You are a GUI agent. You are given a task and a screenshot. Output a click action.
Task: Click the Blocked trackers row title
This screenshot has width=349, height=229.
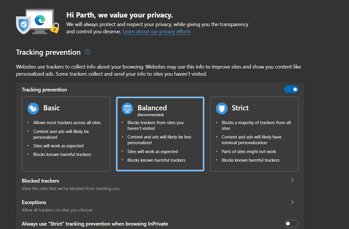tap(40, 181)
